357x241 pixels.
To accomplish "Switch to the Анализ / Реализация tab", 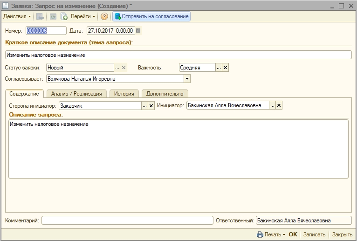I will [x=76, y=94].
